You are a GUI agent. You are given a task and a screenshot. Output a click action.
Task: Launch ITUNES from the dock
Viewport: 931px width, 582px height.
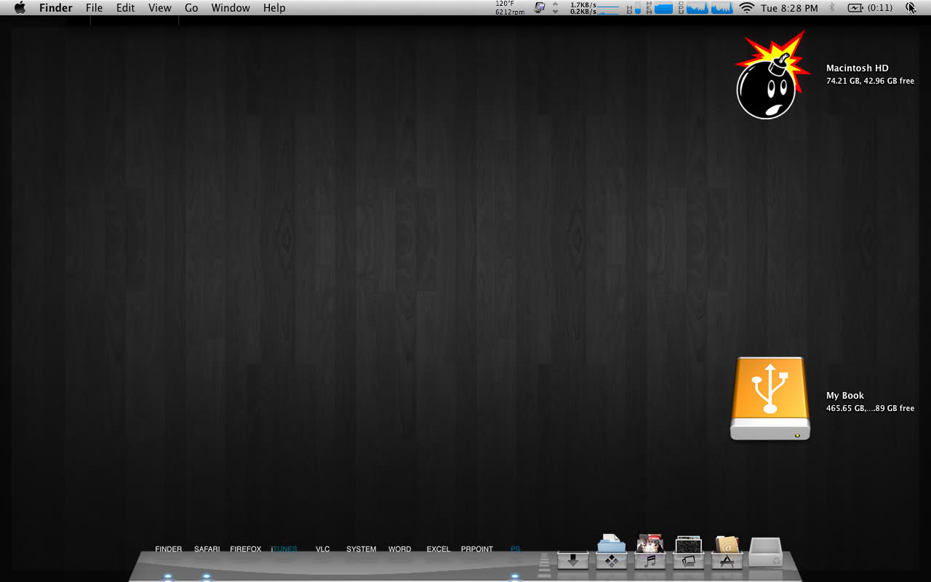pos(284,549)
